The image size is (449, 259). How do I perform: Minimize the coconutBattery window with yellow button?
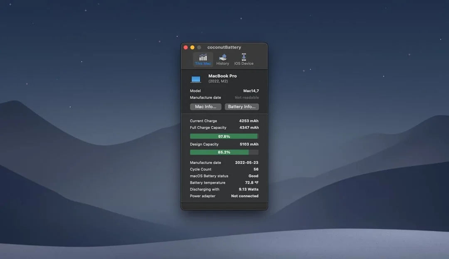tap(192, 47)
